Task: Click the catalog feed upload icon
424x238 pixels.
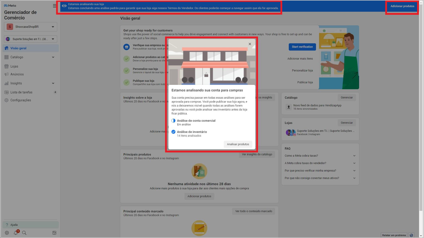Action: point(289,107)
